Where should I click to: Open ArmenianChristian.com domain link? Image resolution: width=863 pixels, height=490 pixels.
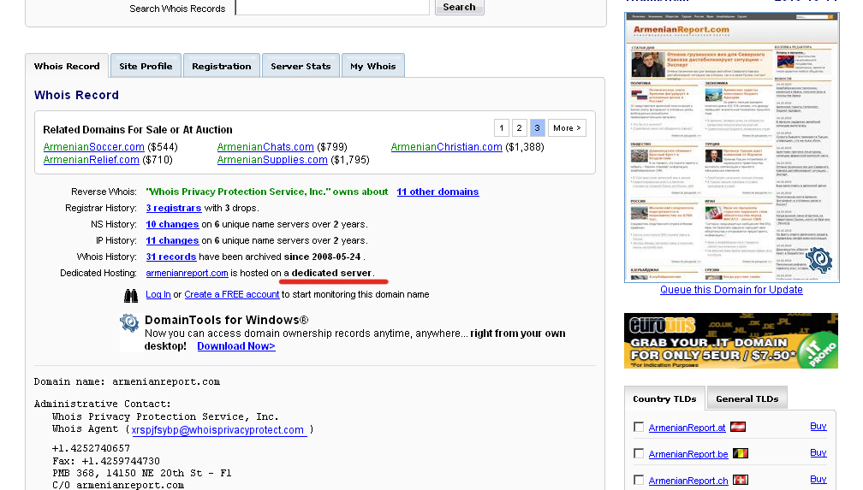pyautogui.click(x=446, y=147)
